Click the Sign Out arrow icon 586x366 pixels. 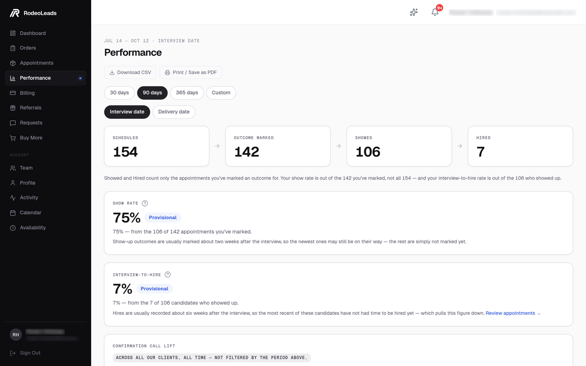[13, 353]
